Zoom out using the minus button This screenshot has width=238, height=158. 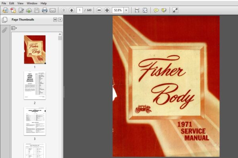pyautogui.click(x=99, y=10)
